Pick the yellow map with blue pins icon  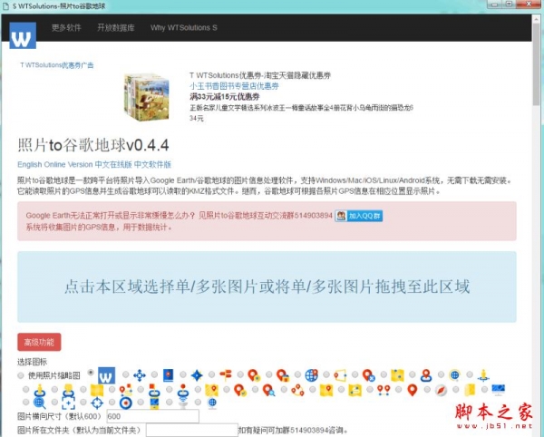coord(398,375)
